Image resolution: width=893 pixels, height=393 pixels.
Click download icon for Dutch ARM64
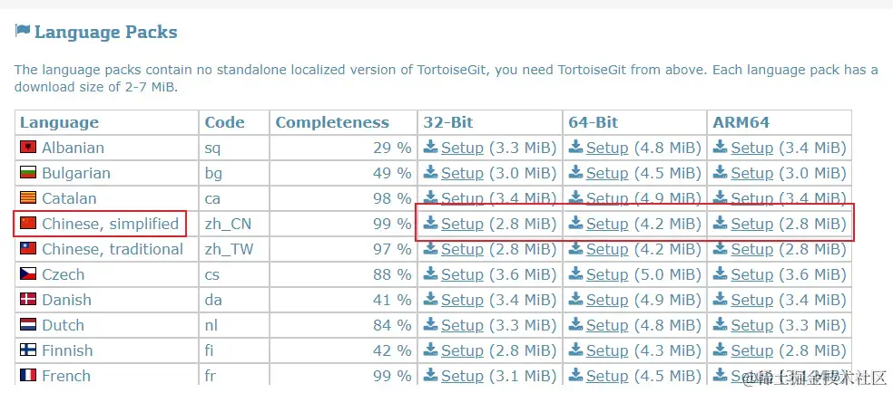pyautogui.click(x=721, y=324)
